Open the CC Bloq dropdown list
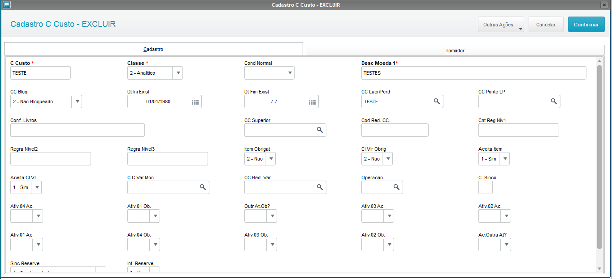Image resolution: width=612 pixels, height=279 pixels. [77, 102]
